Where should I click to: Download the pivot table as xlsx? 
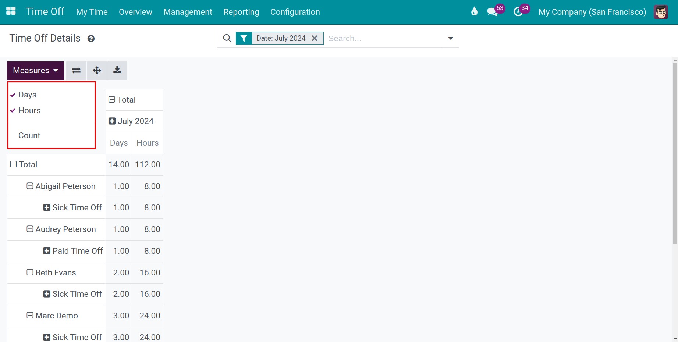coord(117,71)
